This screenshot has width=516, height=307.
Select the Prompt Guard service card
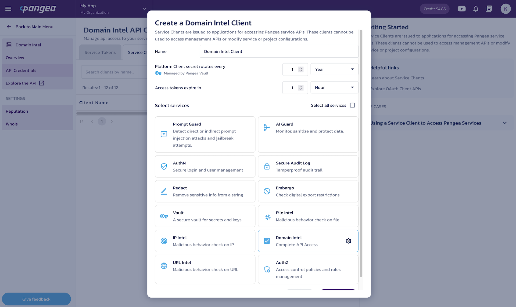tap(205, 135)
